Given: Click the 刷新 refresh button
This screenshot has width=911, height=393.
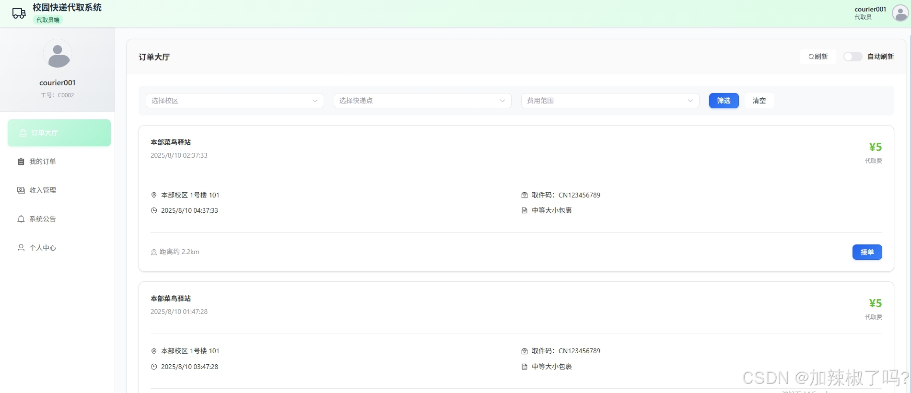Looking at the screenshot, I should 818,57.
